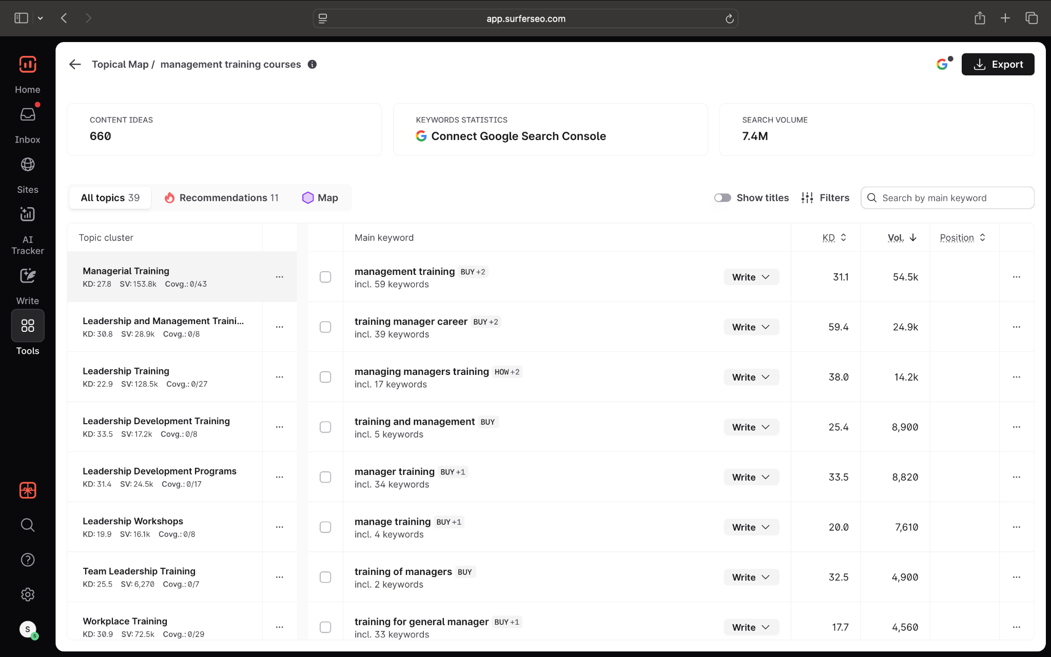The image size is (1051, 657).
Task: Open AI Tracker in sidebar
Action: pyautogui.click(x=28, y=214)
